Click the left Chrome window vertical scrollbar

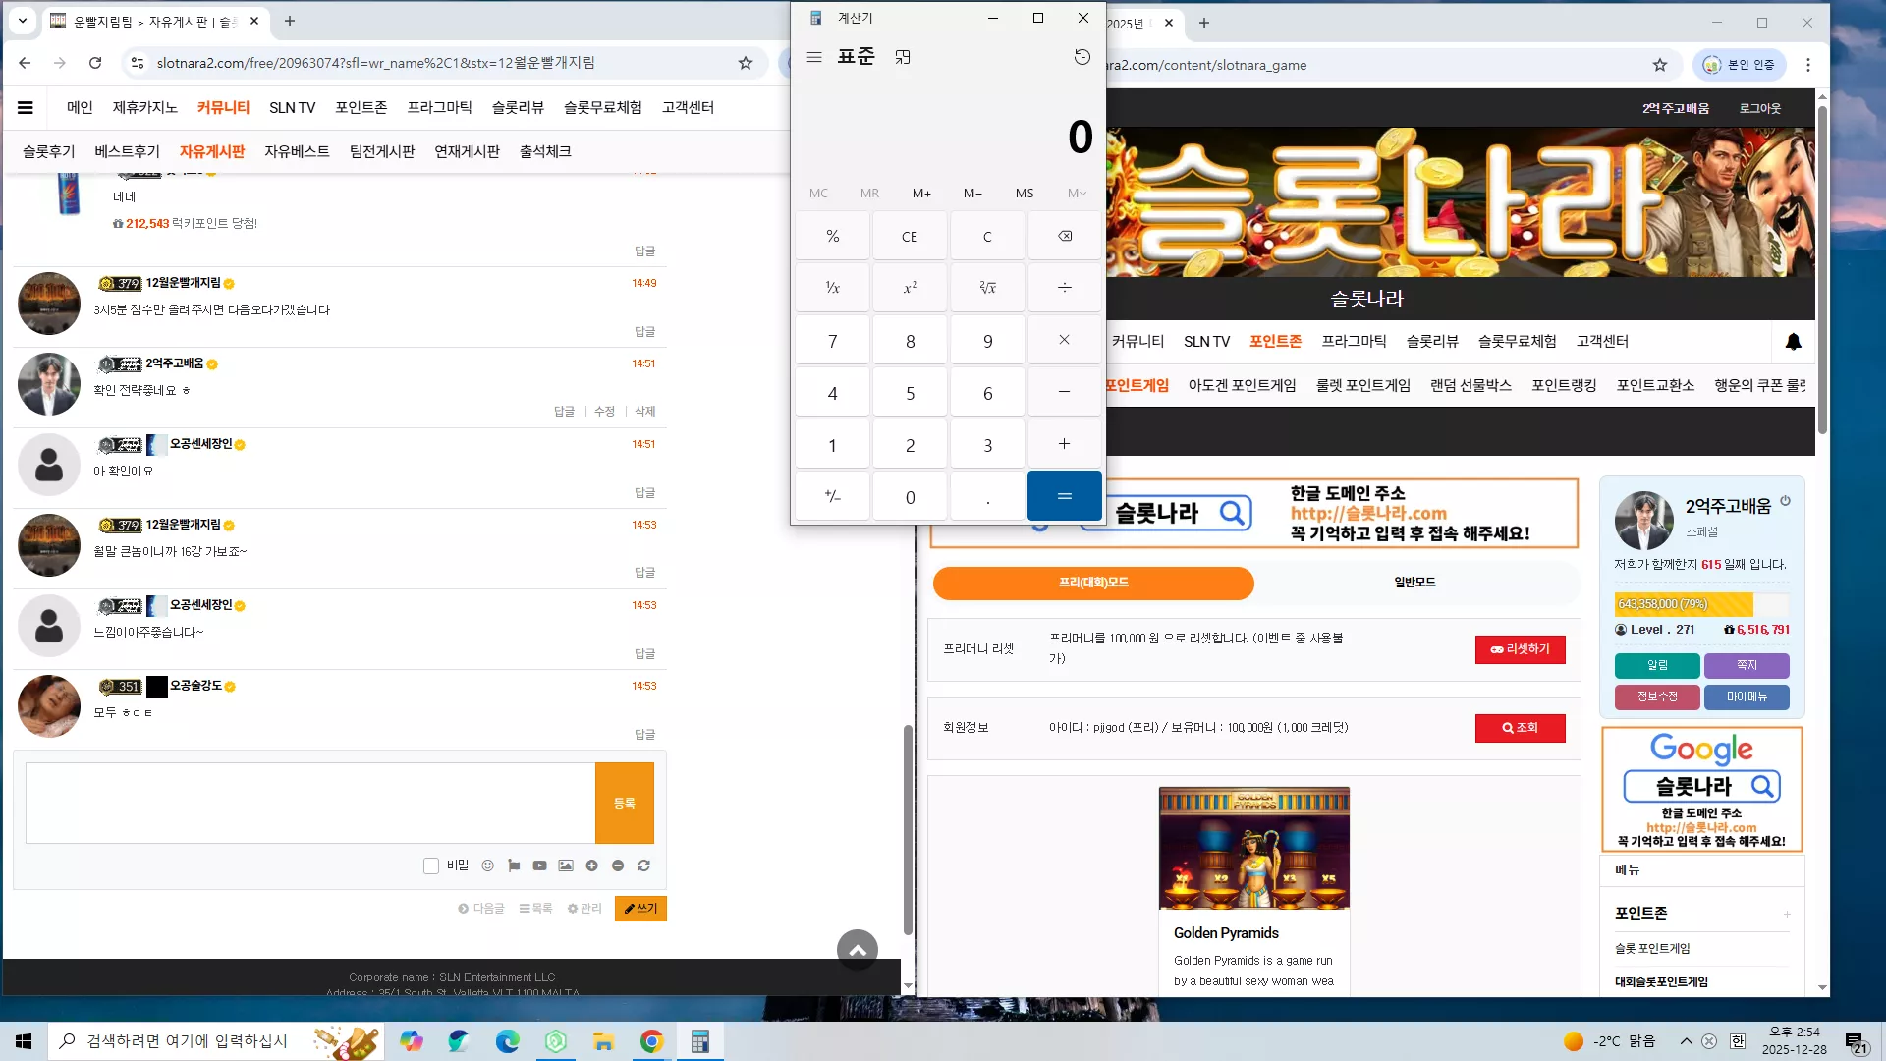pos(908,830)
